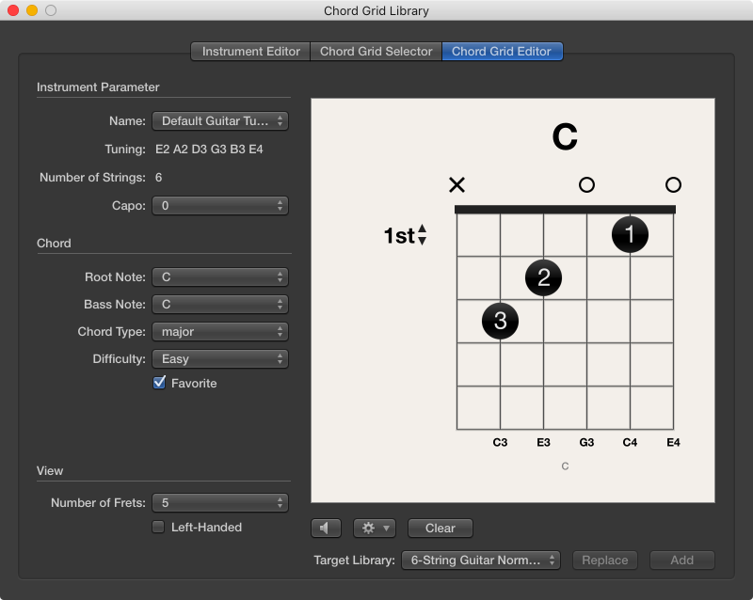Select finger dot 2 on the fretboard
This screenshot has height=600, width=753.
(x=543, y=277)
